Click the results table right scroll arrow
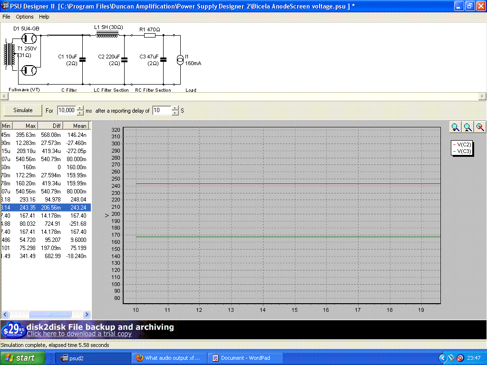The width and height of the screenshot is (487, 365). [87, 315]
